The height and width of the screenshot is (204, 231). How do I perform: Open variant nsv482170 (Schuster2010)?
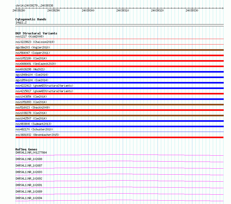pos(34,129)
